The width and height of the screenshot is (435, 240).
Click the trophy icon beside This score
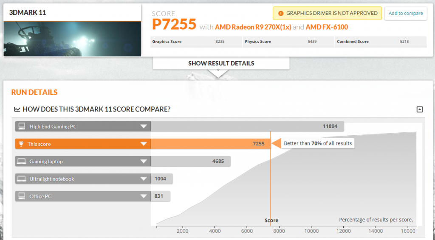coord(21,144)
